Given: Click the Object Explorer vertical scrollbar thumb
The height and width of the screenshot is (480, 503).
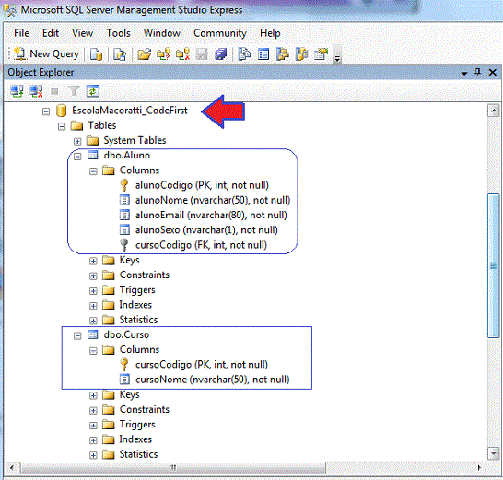Looking at the screenshot, I should pos(494,265).
